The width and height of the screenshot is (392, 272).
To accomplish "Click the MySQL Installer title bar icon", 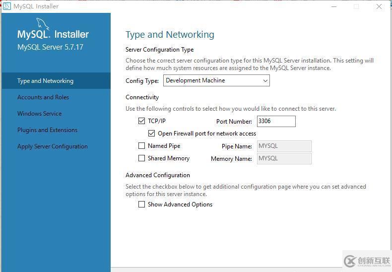I will click(x=7, y=6).
